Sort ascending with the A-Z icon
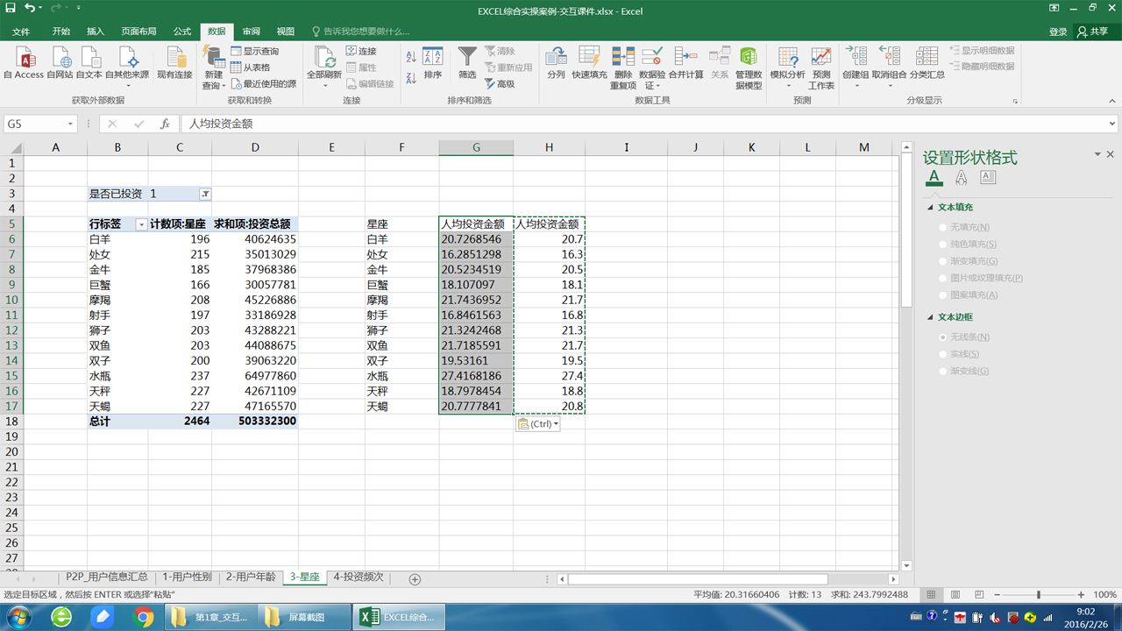The image size is (1122, 631). 411,55
